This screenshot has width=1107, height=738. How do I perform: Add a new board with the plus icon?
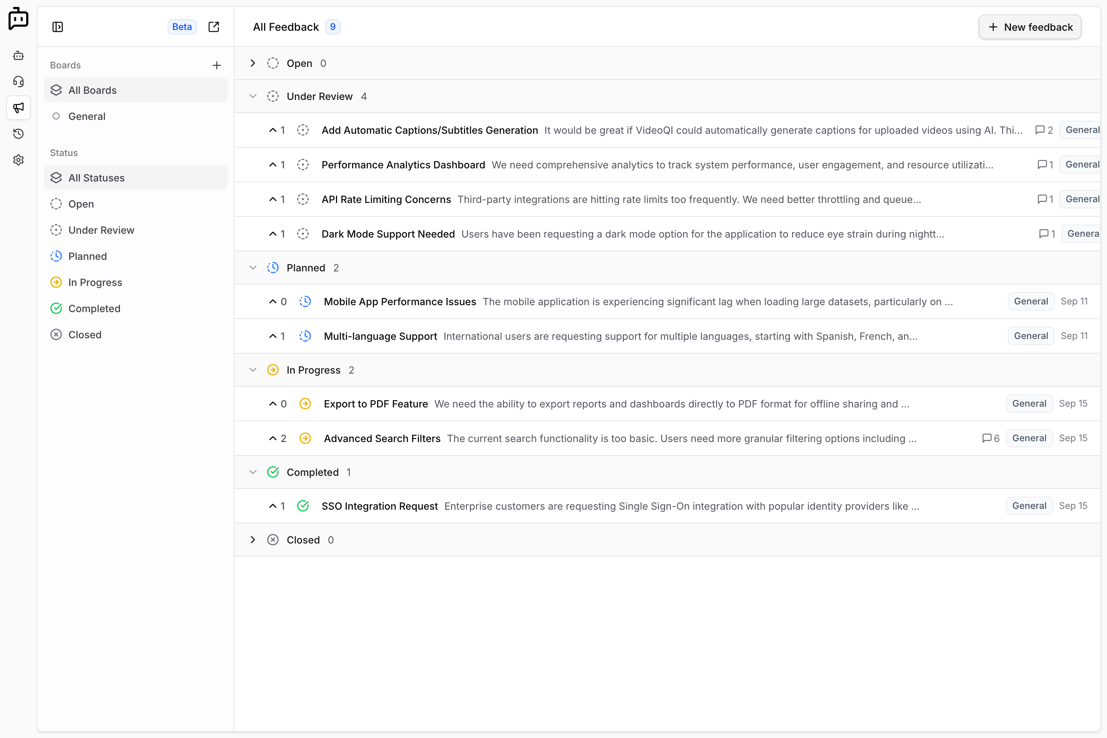coord(216,65)
